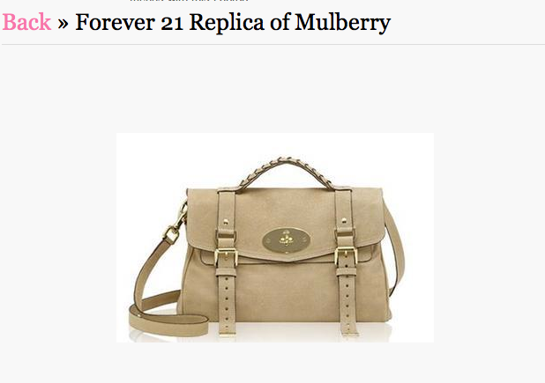
Task: Click the gold oval clasp on the bag
Action: click(287, 239)
